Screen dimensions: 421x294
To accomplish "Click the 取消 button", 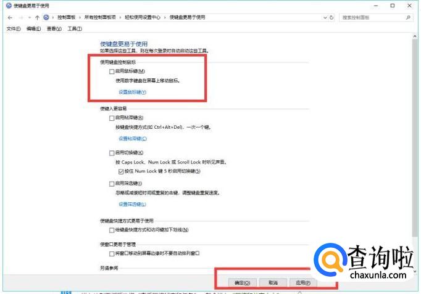I will [273, 283].
